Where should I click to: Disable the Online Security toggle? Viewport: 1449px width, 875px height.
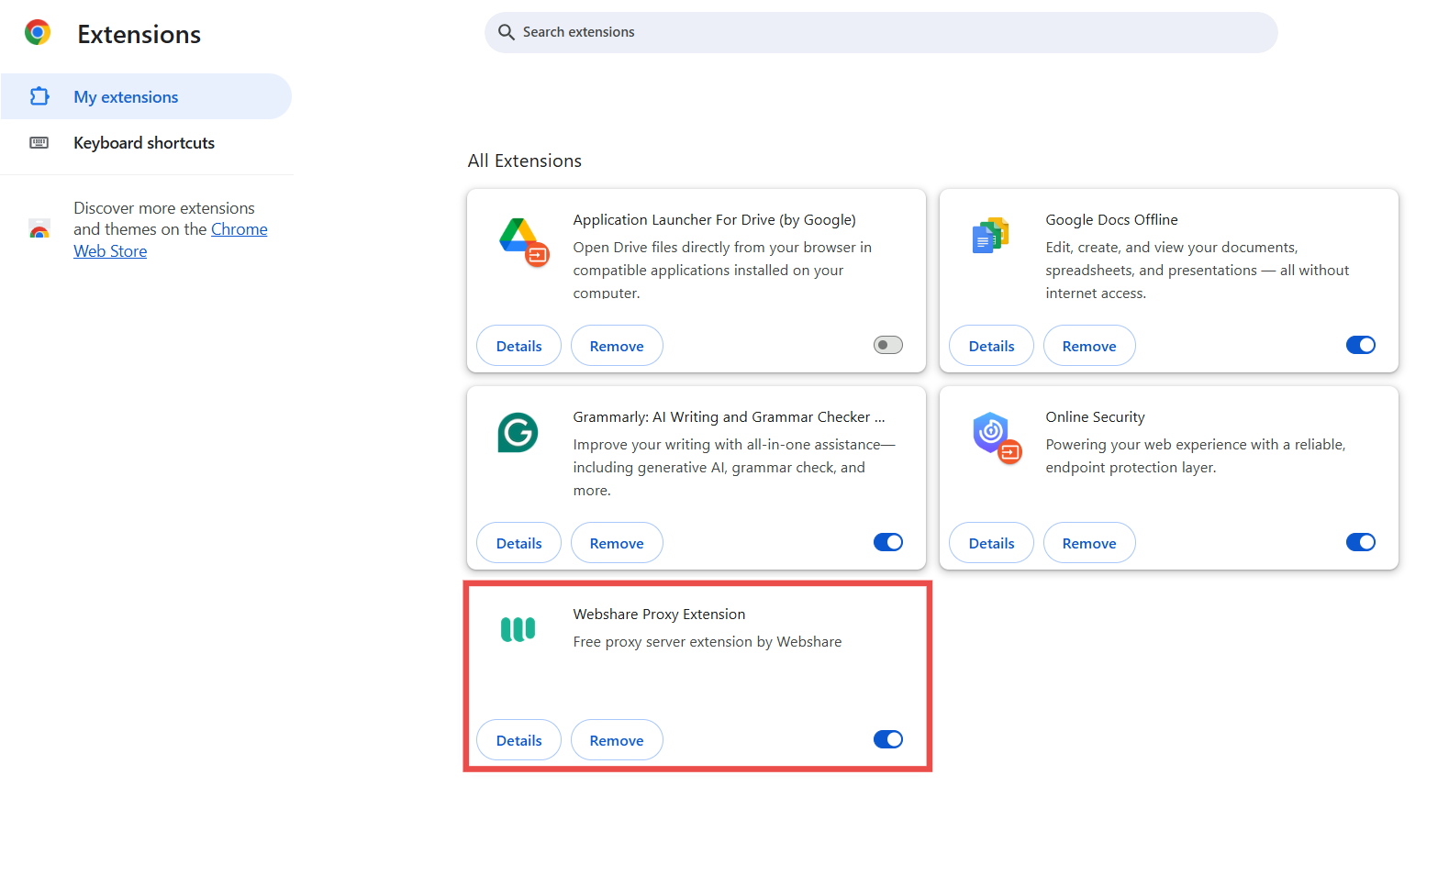click(1361, 542)
